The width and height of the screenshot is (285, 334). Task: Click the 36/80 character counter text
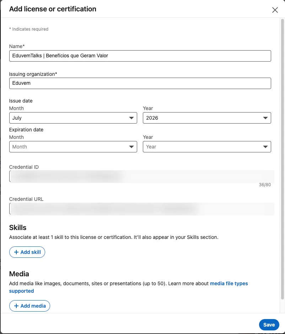pyautogui.click(x=265, y=185)
